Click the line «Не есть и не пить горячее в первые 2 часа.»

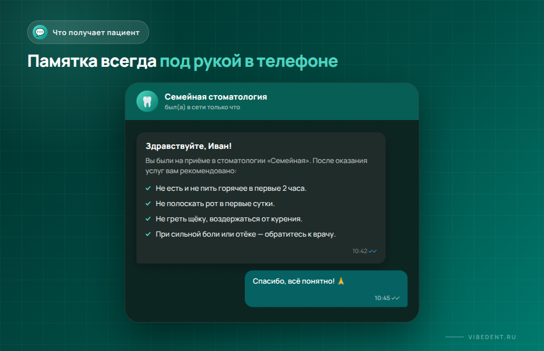(x=231, y=188)
